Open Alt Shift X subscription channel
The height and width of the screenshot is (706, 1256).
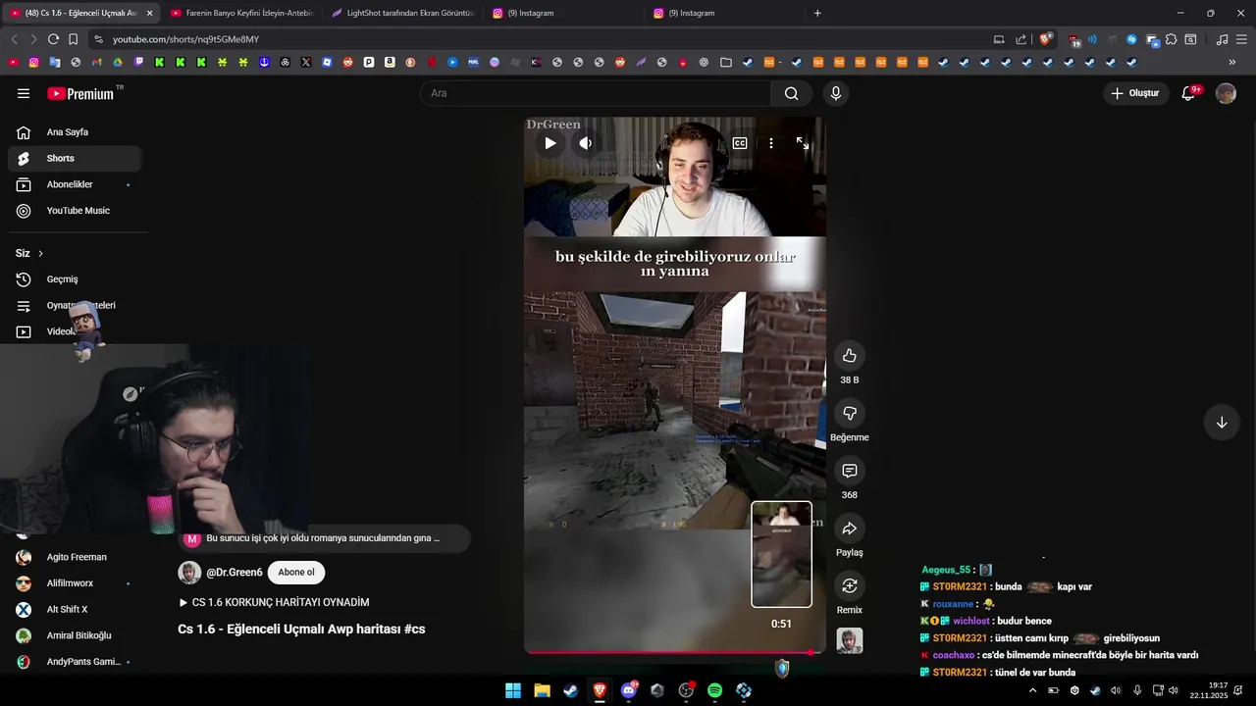(x=75, y=610)
